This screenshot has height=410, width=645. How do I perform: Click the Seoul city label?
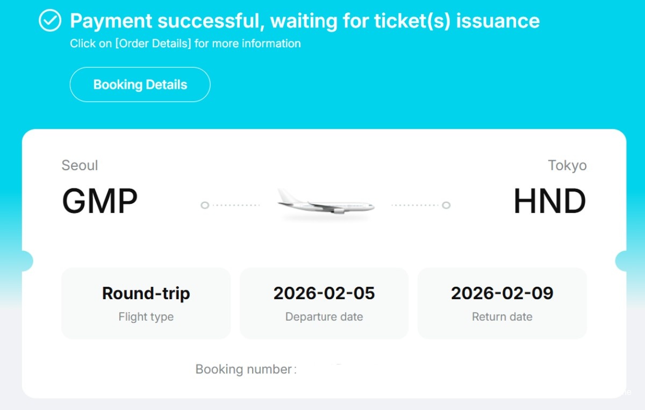coord(80,165)
